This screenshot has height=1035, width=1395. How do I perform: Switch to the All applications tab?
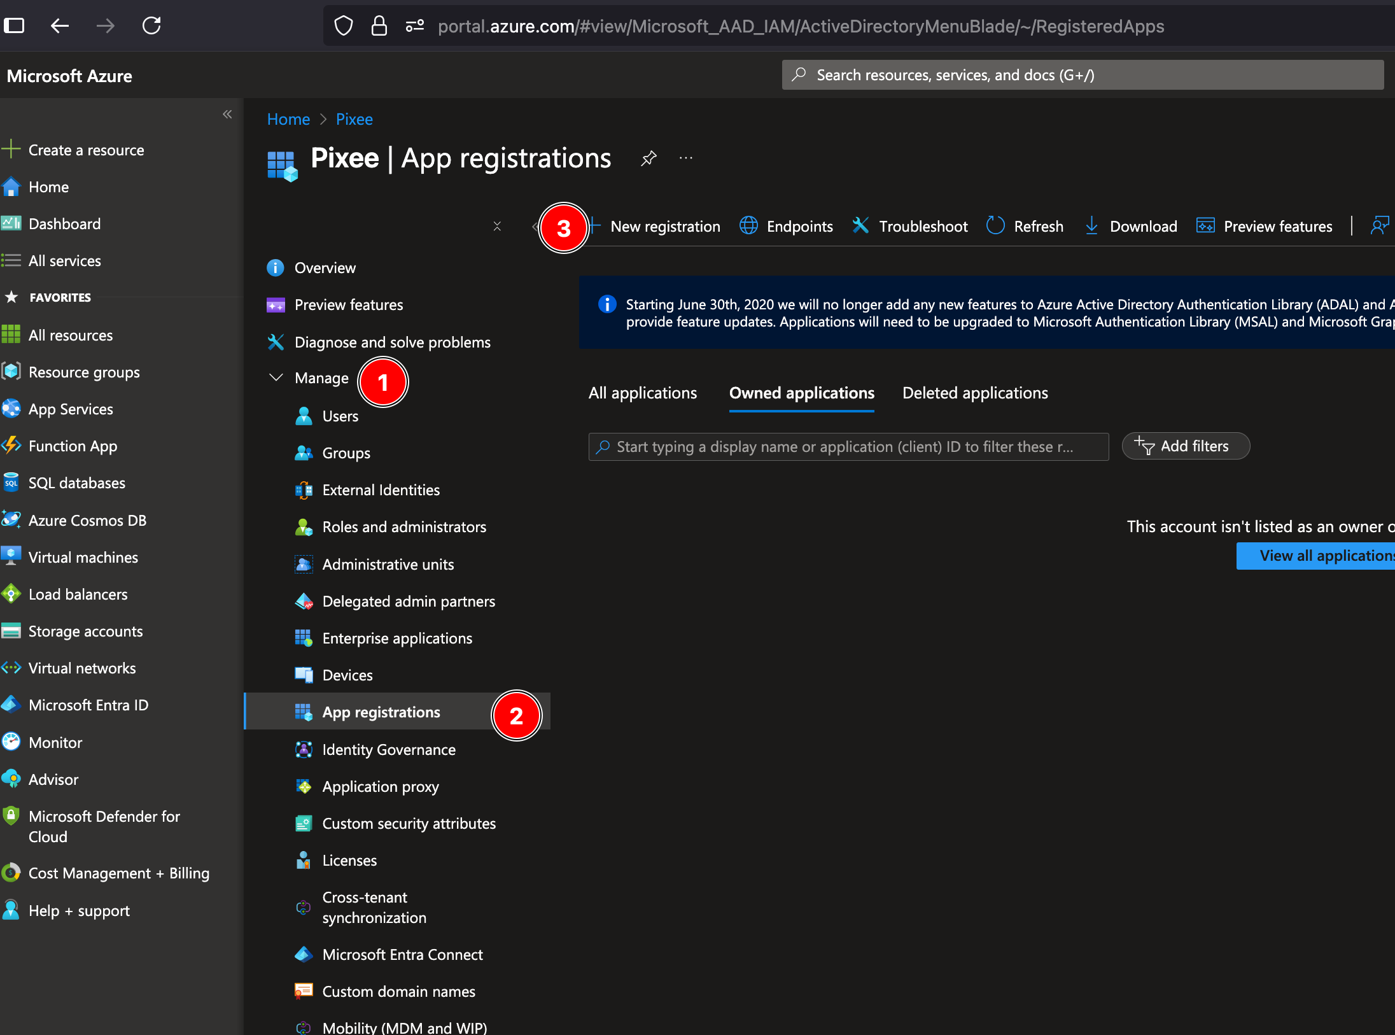(642, 393)
